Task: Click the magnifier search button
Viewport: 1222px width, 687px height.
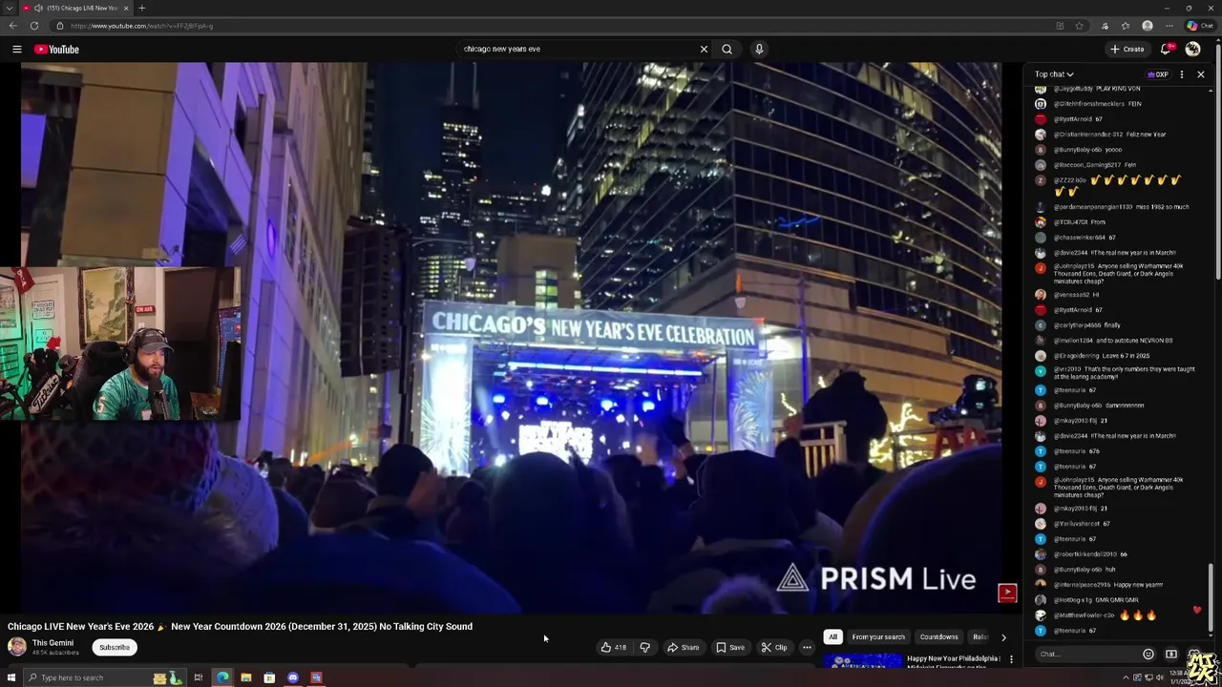Action: coord(727,49)
